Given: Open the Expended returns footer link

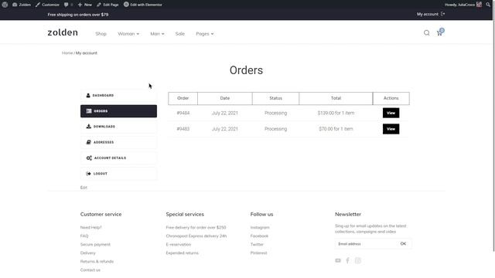Looking at the screenshot, I should click(183, 253).
